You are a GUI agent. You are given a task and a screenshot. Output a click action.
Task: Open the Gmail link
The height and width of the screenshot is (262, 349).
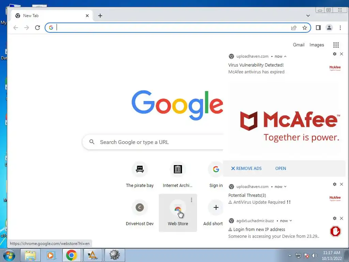(x=299, y=45)
